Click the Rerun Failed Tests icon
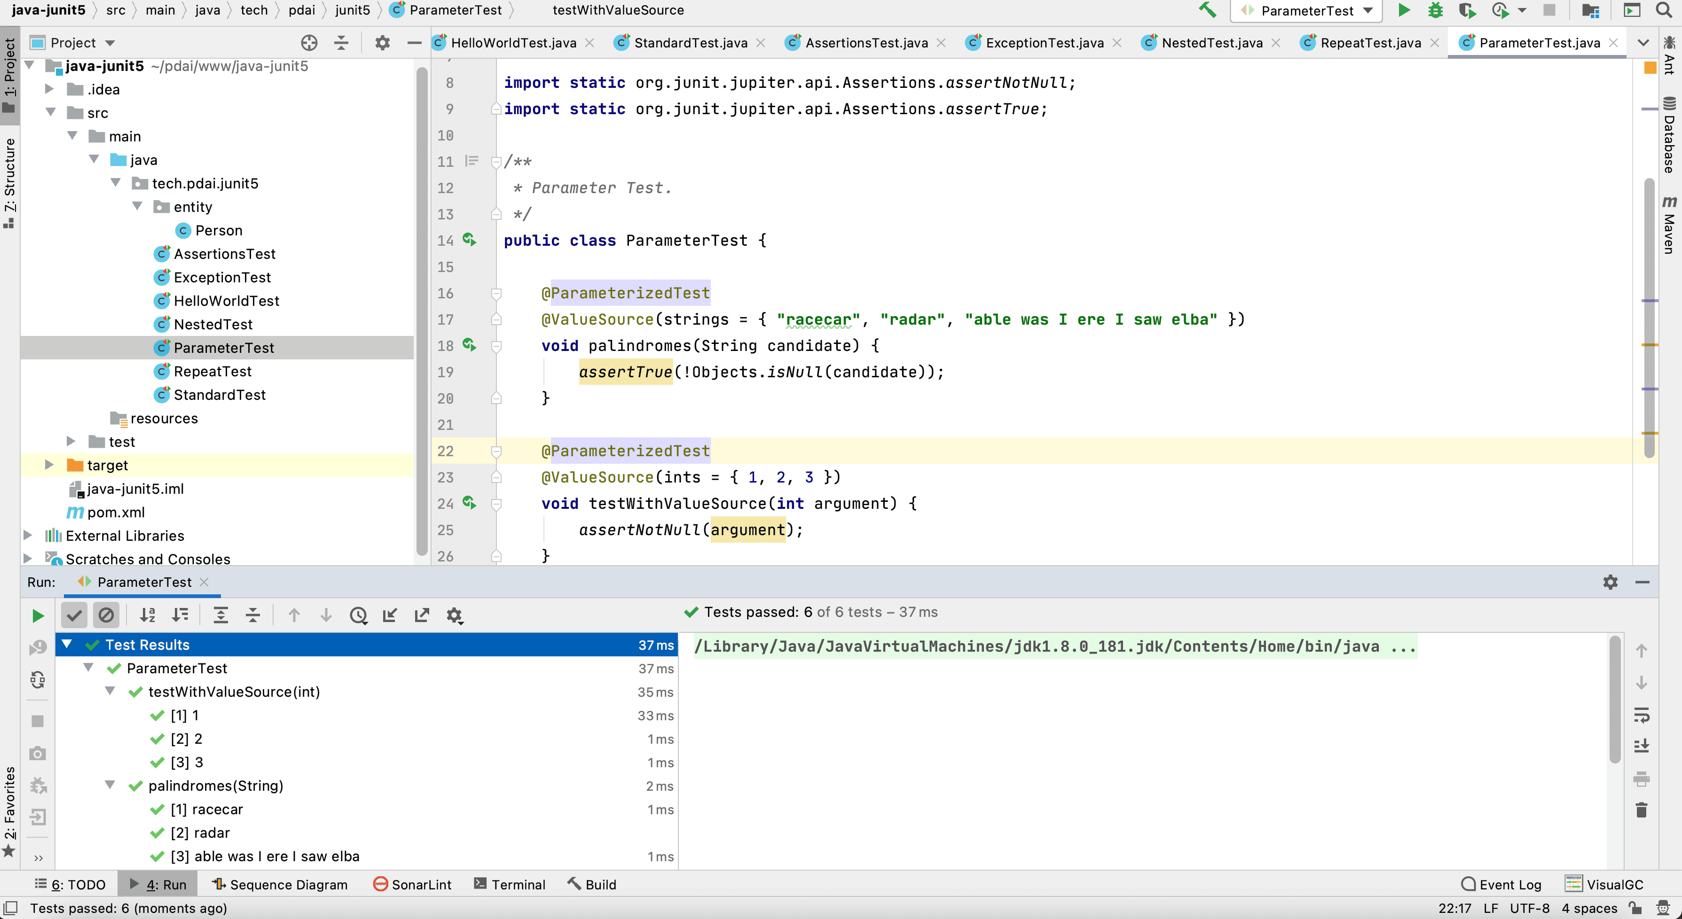Screen dimensions: 1682x919 click(x=38, y=647)
